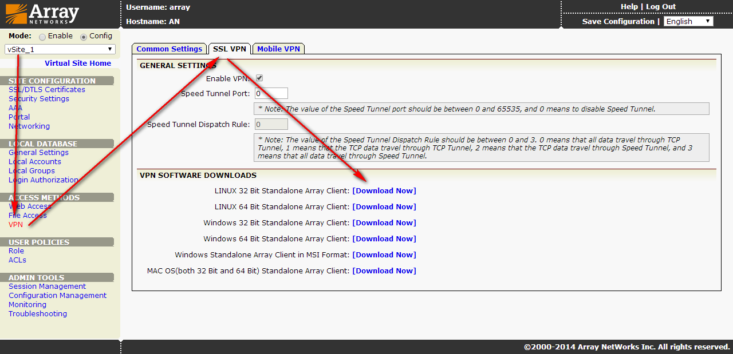Open Local Groups in sidebar
Image resolution: width=733 pixels, height=354 pixels.
(x=32, y=170)
